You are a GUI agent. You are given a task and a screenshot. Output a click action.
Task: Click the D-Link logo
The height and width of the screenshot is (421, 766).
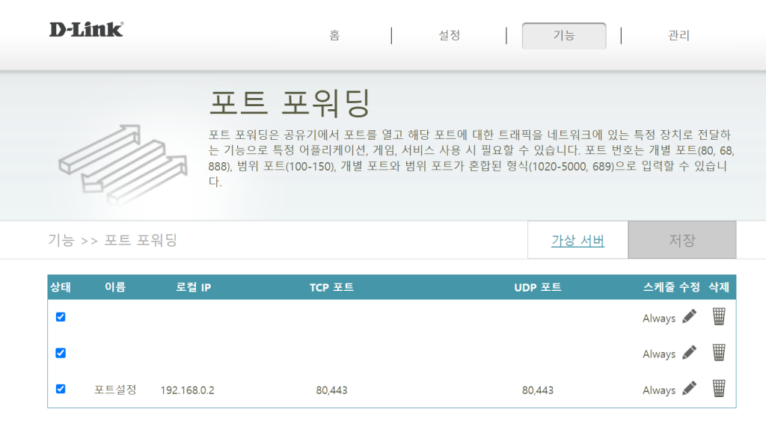click(x=86, y=30)
